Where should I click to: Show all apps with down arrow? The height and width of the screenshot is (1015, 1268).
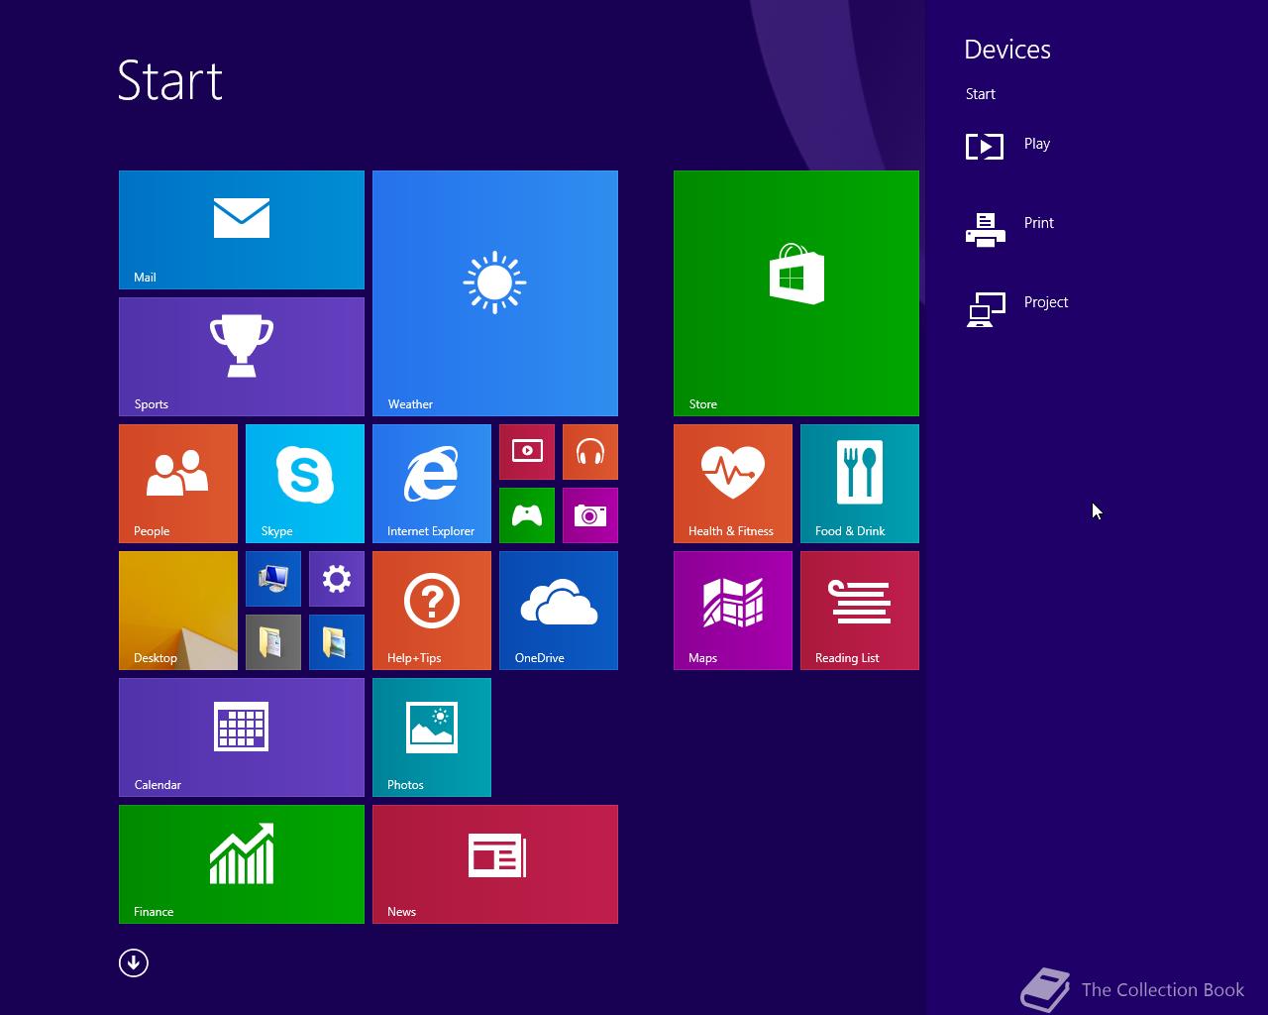pyautogui.click(x=134, y=962)
